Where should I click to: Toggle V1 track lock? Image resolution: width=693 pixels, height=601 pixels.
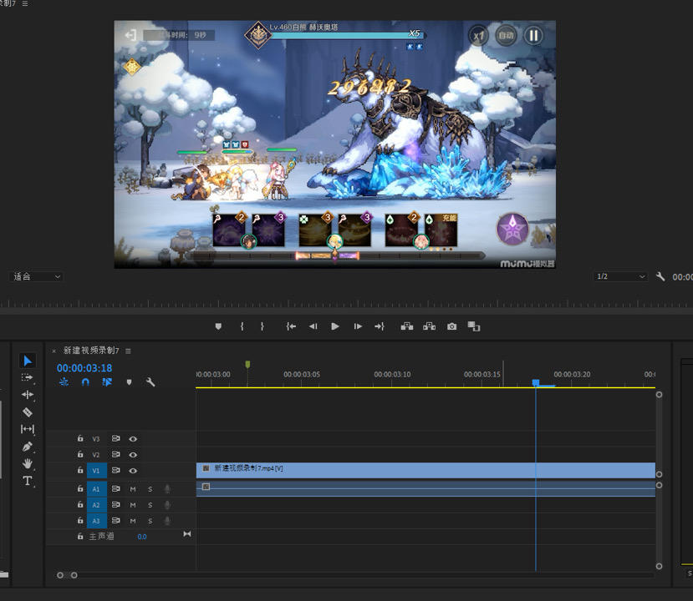click(80, 470)
